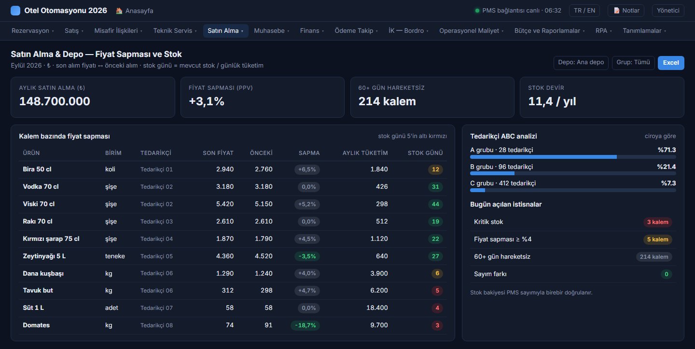
Task: Select the Bira 50 cl product row
Action: pos(233,169)
